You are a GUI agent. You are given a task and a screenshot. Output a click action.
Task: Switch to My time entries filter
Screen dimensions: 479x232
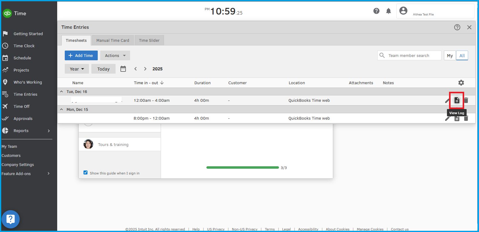(x=450, y=56)
